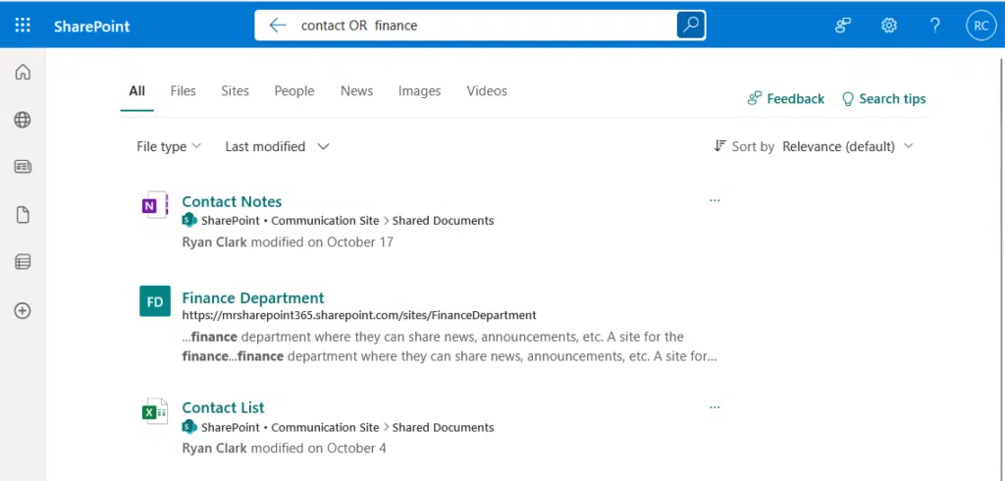Open the app launcher waffle icon
Image resolution: width=1005 pixels, height=481 pixels.
23,25
